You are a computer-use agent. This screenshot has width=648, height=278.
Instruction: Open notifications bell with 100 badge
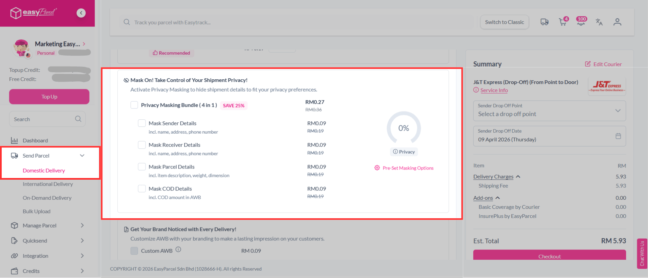coord(581,22)
